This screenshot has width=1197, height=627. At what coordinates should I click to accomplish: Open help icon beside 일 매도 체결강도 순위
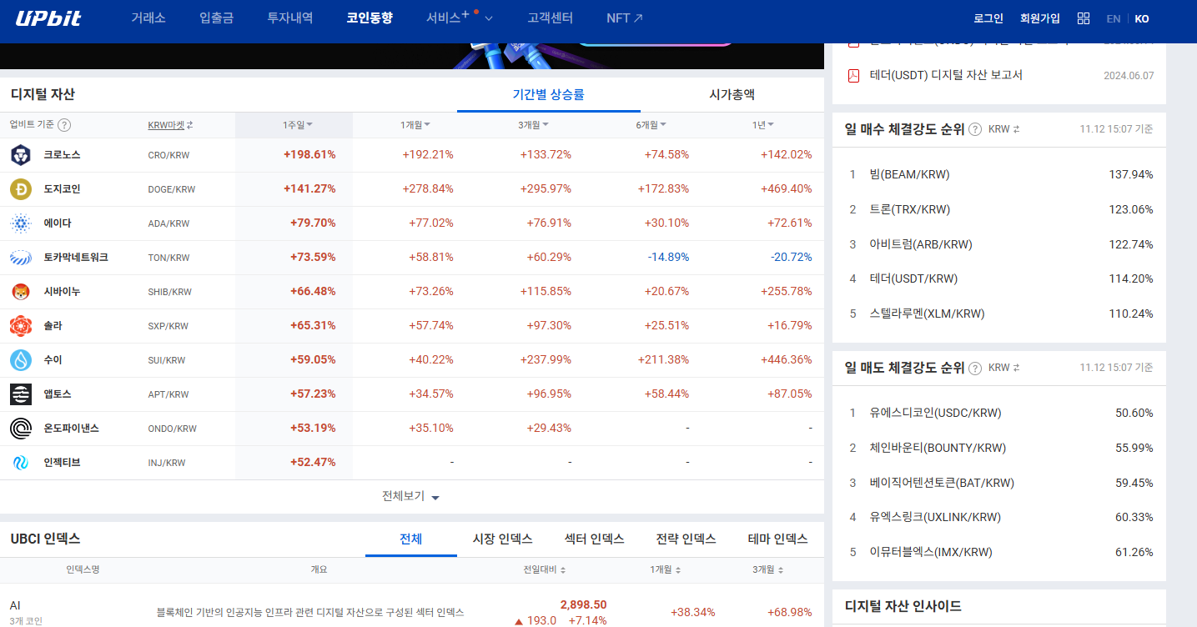click(x=975, y=368)
